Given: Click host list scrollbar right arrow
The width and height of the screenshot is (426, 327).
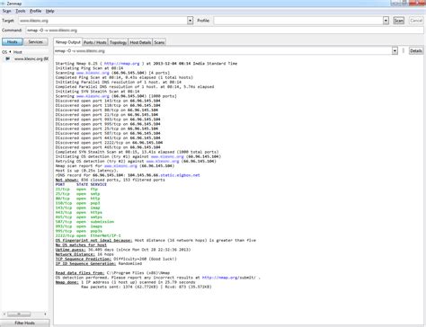Looking at the screenshot, I should [x=45, y=314].
